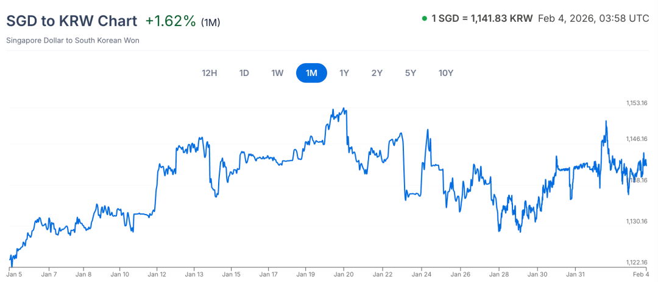Click the Jan 5 x-axis date label

15,274
